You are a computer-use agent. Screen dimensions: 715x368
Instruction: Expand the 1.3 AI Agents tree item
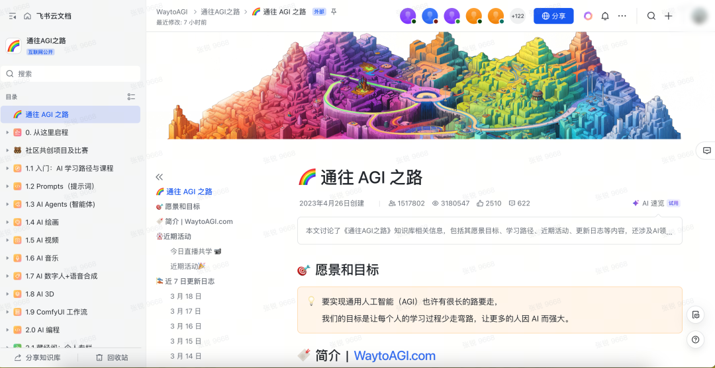click(7, 204)
